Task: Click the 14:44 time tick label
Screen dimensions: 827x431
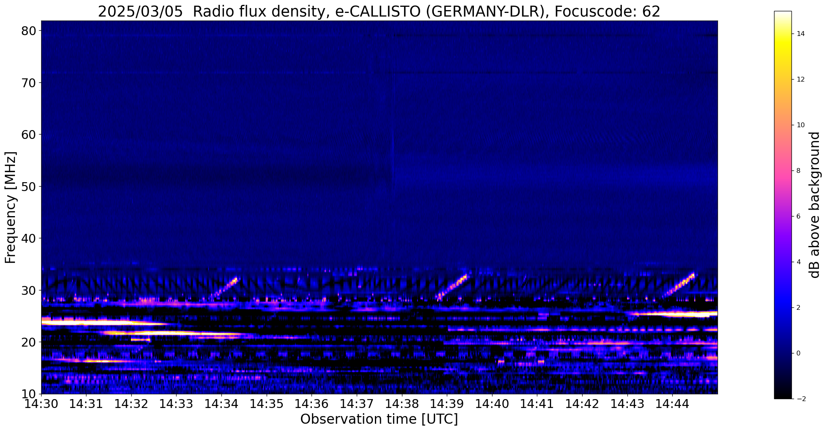Action: (x=673, y=404)
